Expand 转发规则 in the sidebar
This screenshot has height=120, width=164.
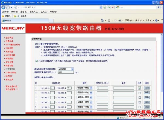pyautogui.click(x=9, y=59)
